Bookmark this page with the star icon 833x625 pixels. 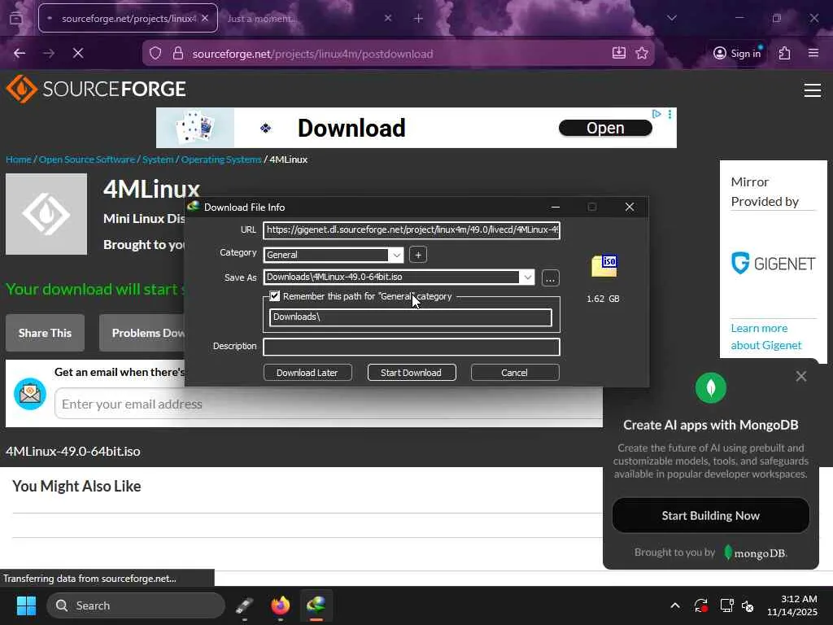(642, 53)
